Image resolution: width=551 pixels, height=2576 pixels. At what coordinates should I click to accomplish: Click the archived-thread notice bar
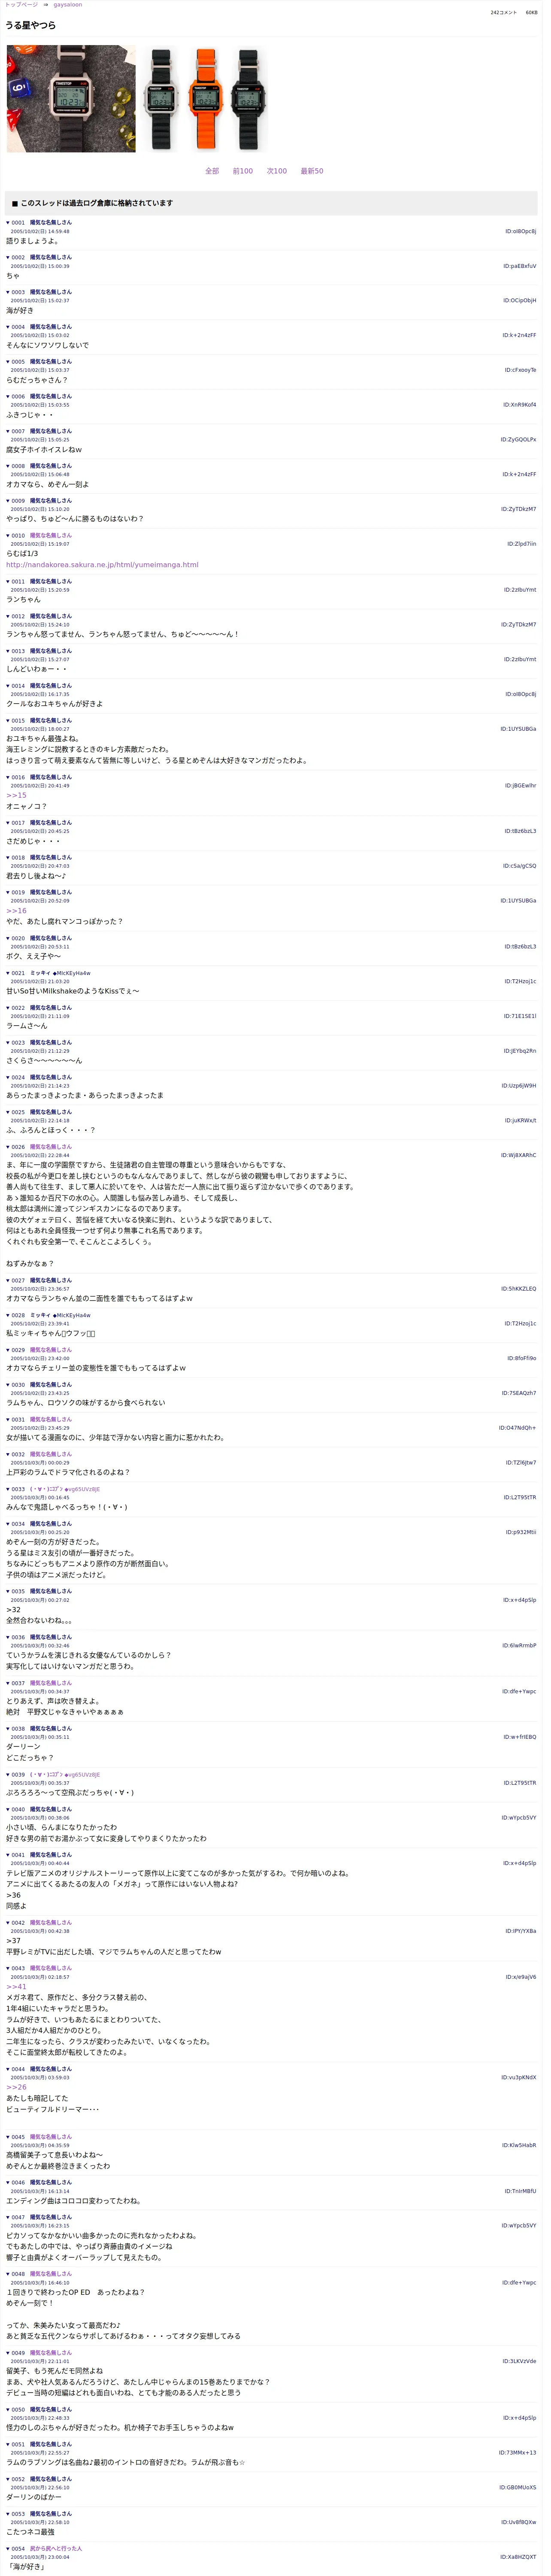pyautogui.click(x=271, y=203)
